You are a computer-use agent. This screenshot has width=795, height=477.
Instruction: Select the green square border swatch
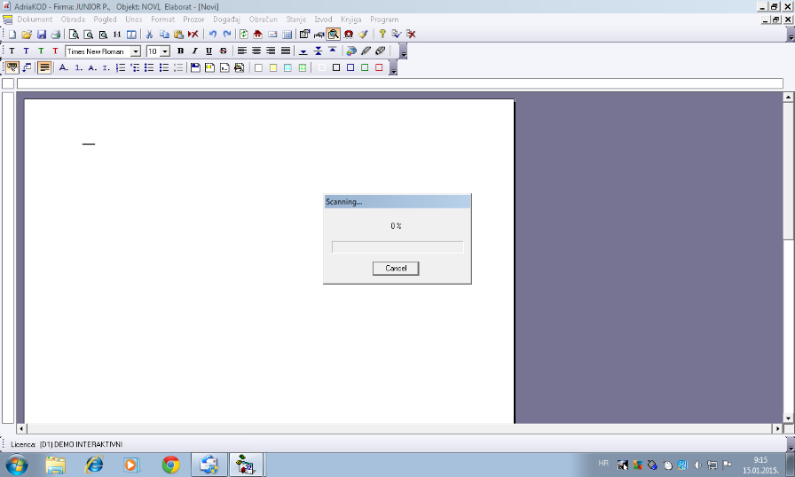365,67
